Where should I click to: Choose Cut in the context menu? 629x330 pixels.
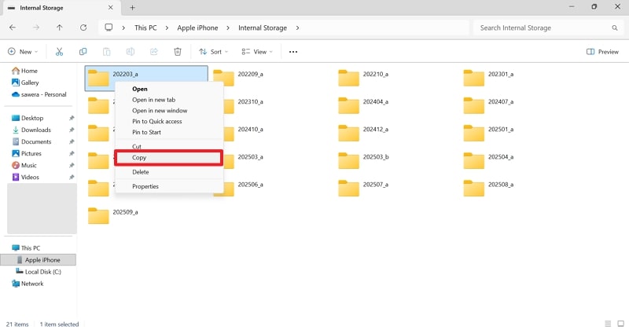(x=169, y=146)
